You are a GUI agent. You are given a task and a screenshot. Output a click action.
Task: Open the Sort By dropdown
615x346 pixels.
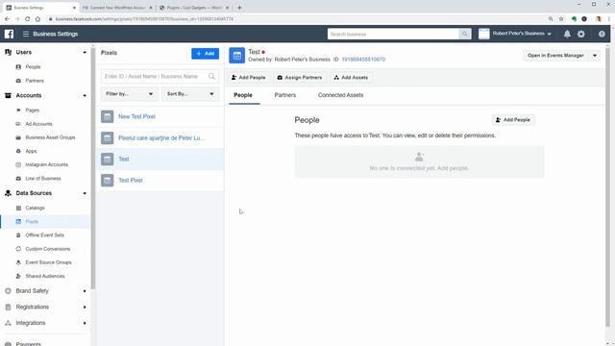point(190,94)
